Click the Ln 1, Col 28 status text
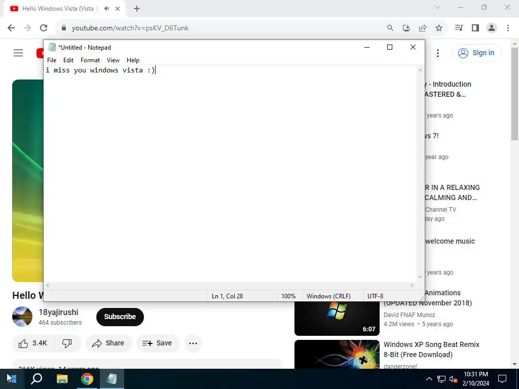The image size is (519, 389). (x=227, y=296)
